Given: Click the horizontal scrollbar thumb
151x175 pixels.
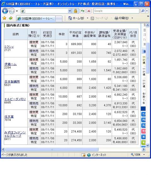Looking at the screenshot, I should pos(52,149).
